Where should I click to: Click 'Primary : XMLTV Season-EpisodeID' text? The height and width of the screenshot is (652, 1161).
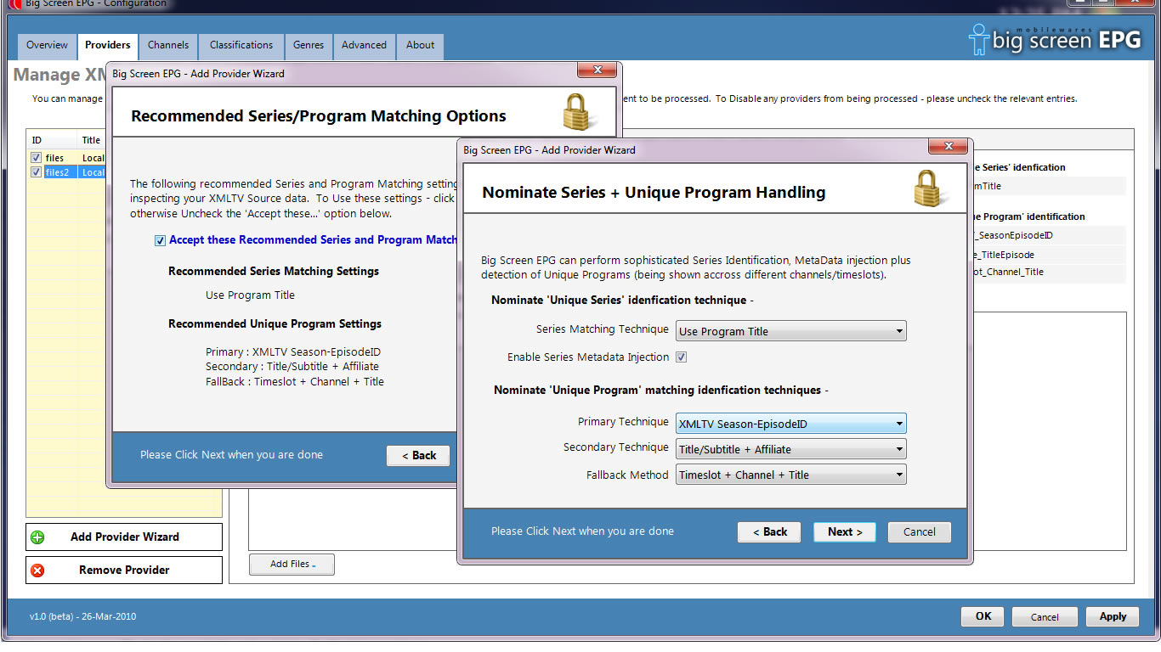tap(294, 352)
